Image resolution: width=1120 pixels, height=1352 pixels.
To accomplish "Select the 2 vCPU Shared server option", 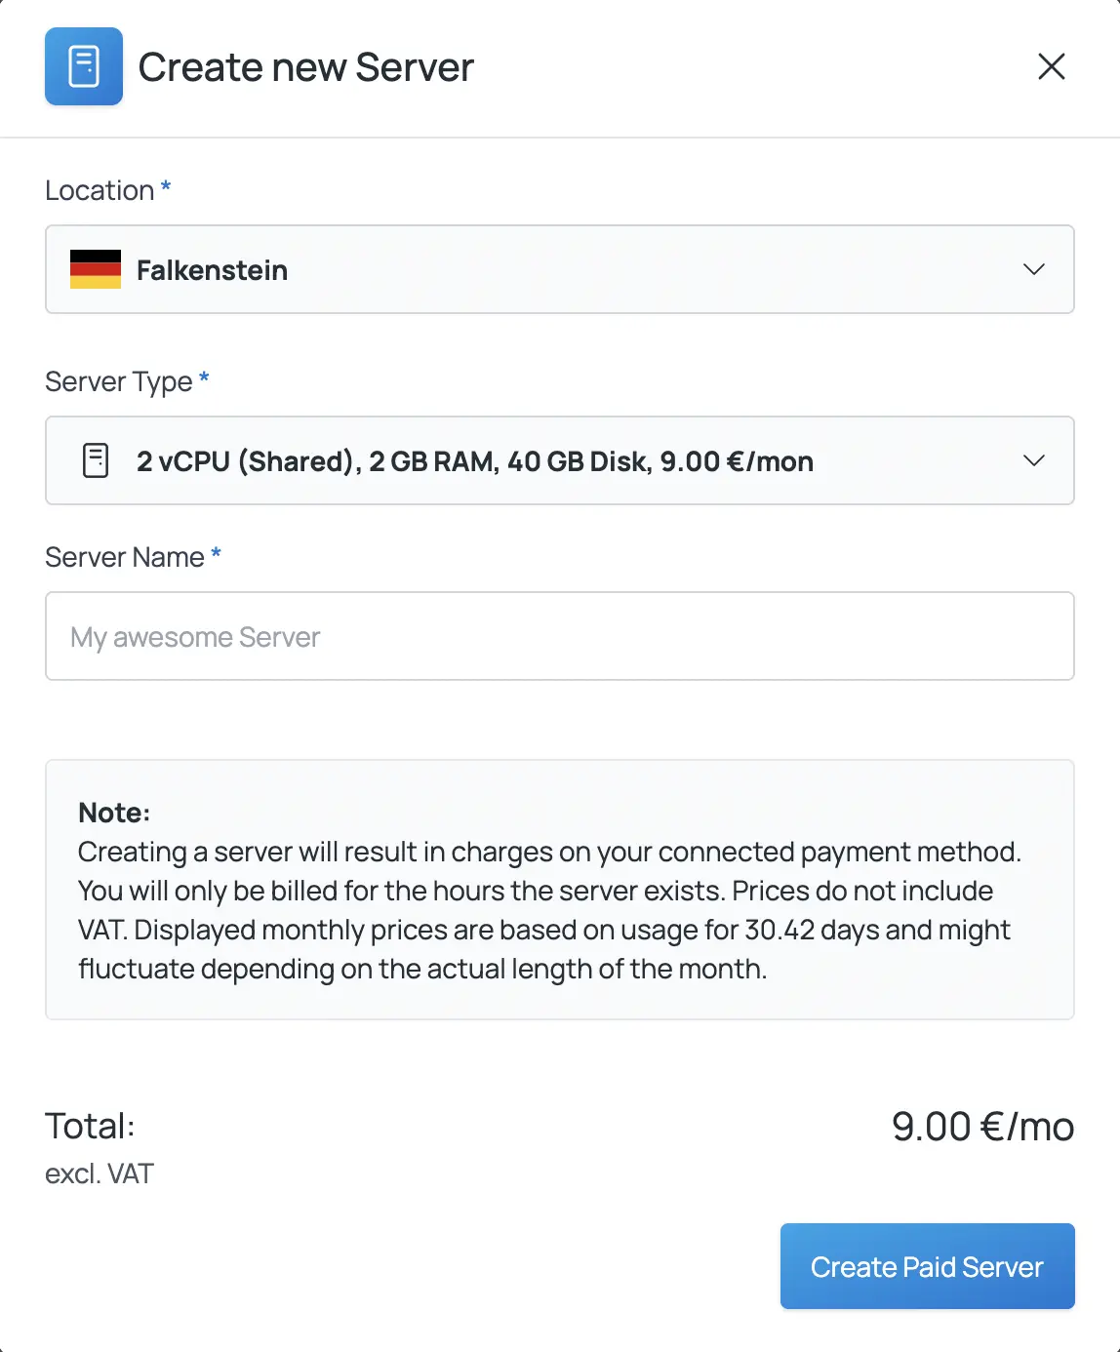I will pyautogui.click(x=475, y=460).
